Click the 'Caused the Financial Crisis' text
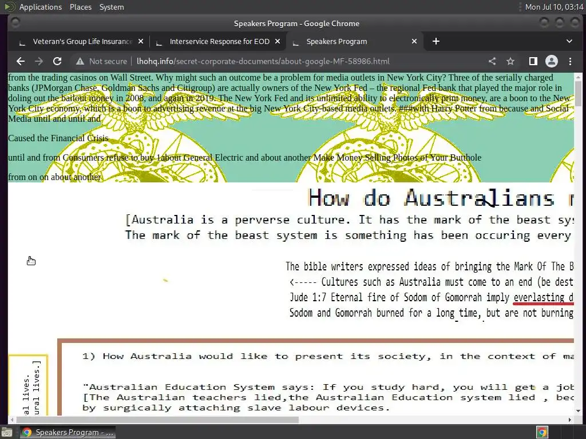 coord(58,138)
